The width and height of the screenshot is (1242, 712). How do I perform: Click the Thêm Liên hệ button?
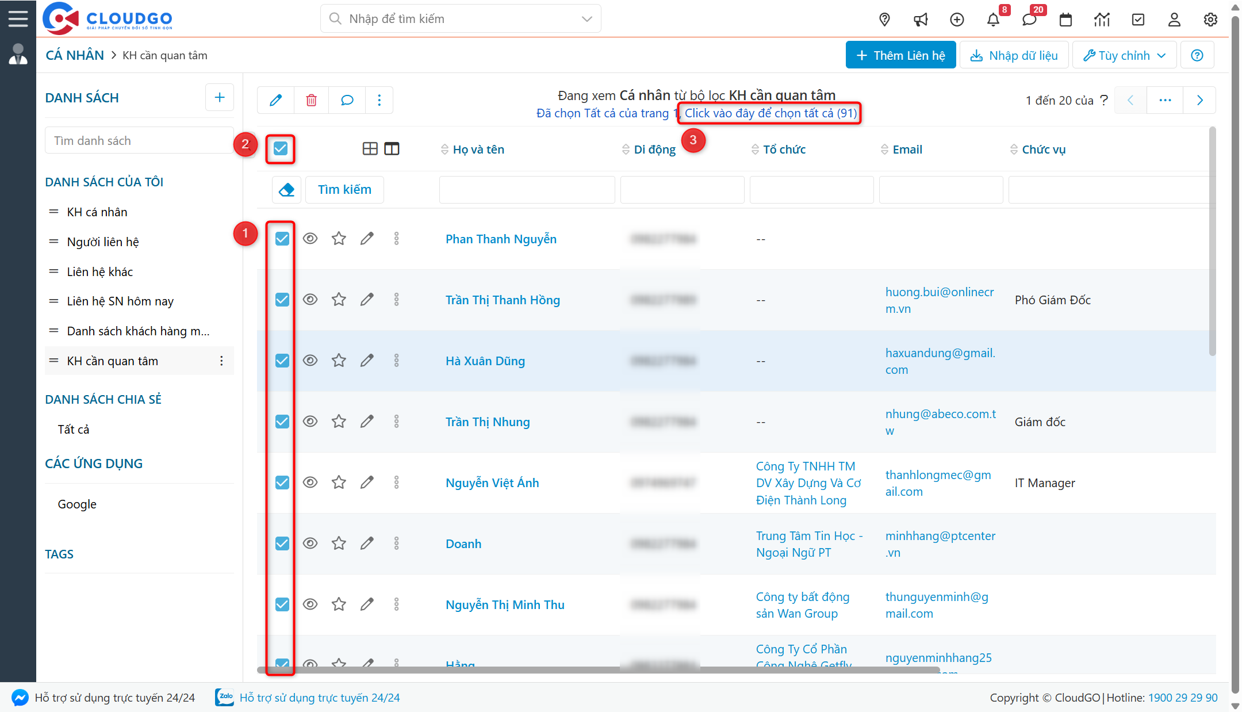click(x=900, y=55)
